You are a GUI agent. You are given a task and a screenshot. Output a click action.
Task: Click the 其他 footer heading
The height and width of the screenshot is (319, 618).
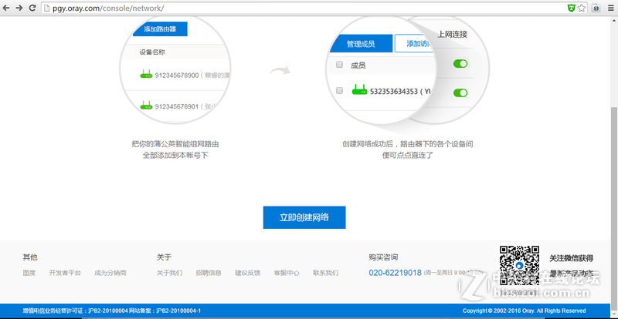(x=30, y=257)
